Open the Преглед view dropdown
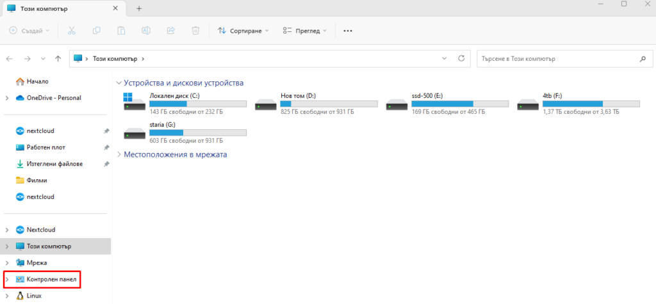The width and height of the screenshot is (656, 304). [x=304, y=31]
